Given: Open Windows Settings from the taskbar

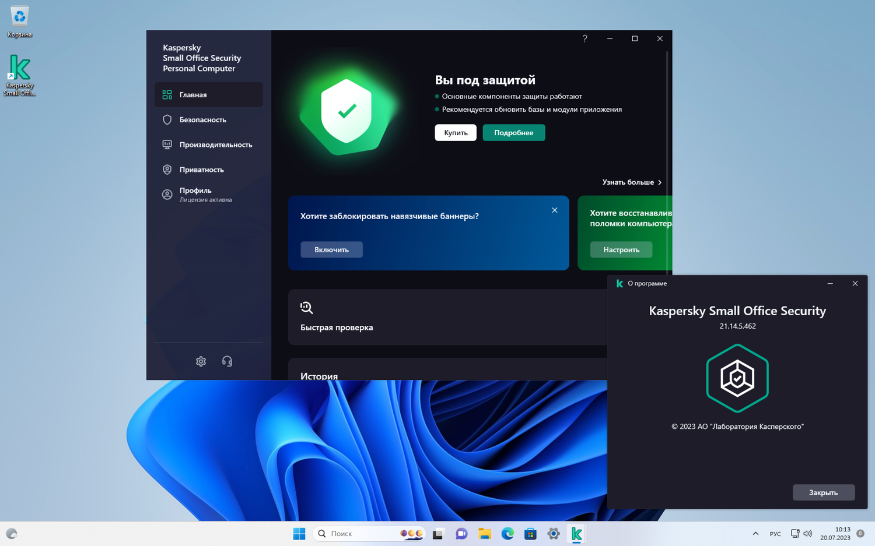Looking at the screenshot, I should tap(554, 534).
